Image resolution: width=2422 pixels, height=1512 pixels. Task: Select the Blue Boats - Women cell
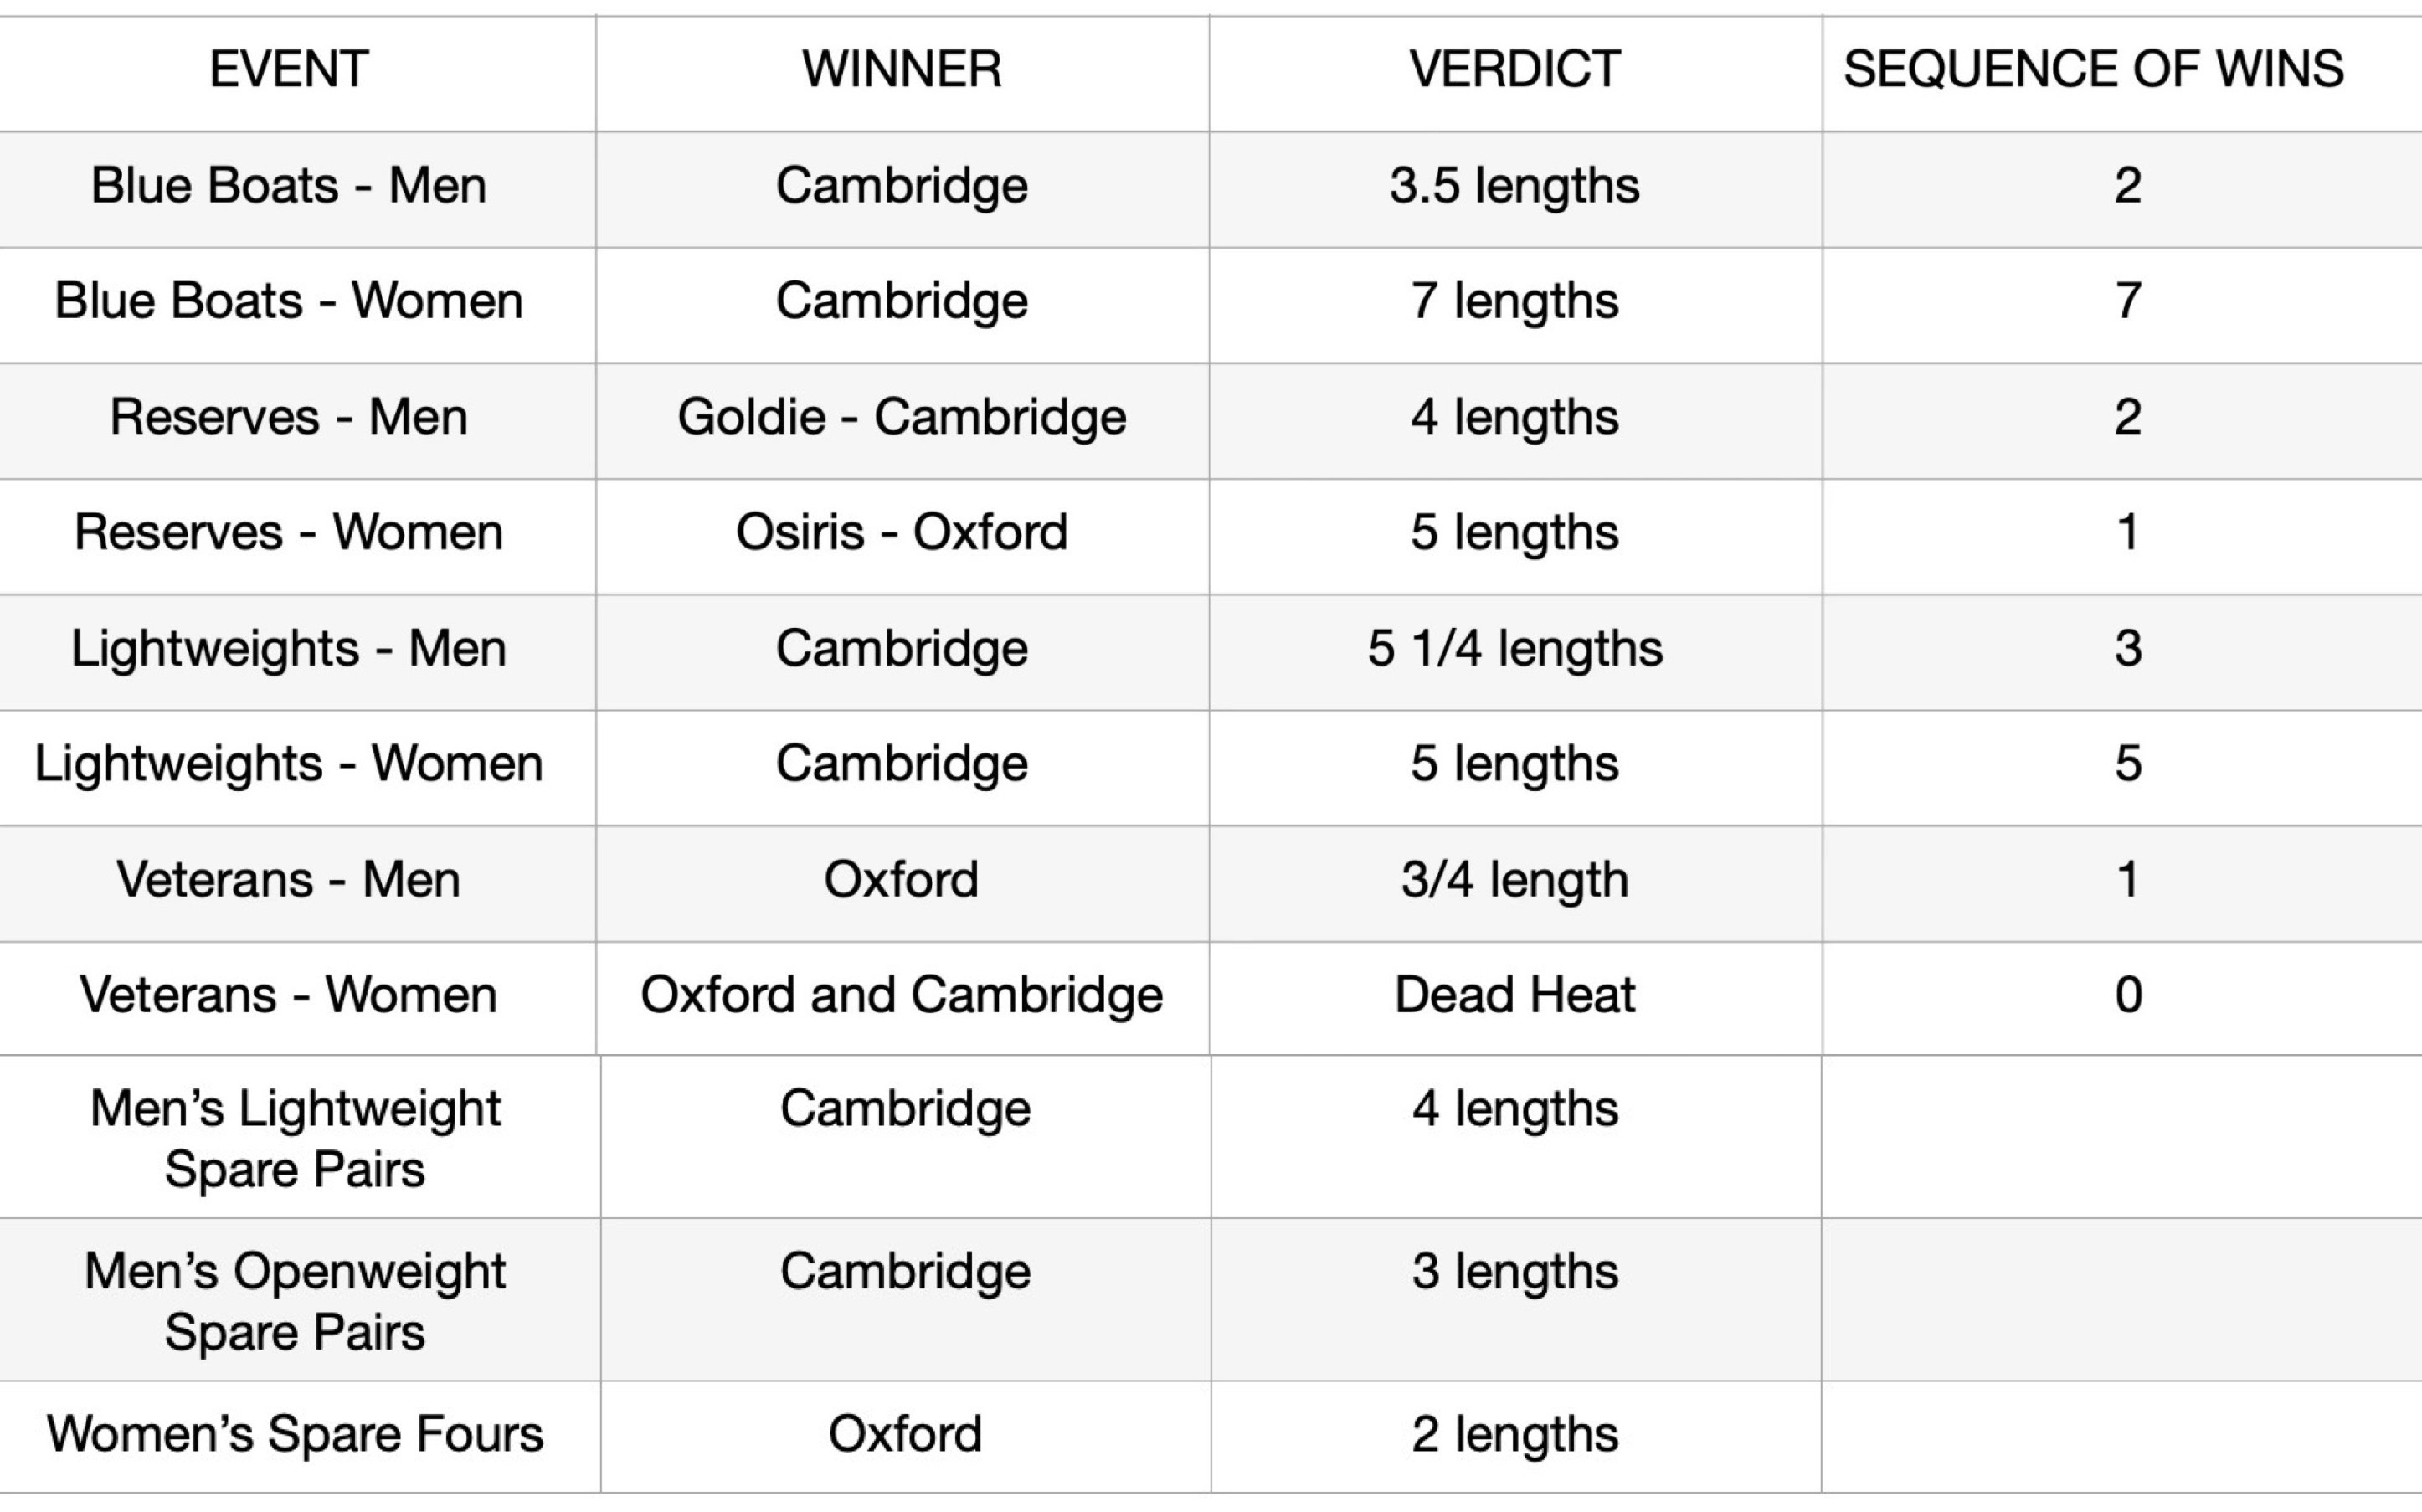[289, 301]
